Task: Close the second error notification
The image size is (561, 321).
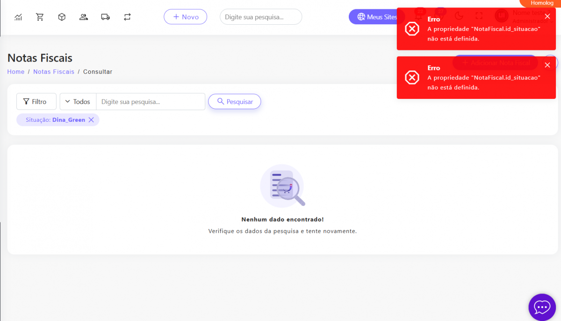Action: click(547, 65)
